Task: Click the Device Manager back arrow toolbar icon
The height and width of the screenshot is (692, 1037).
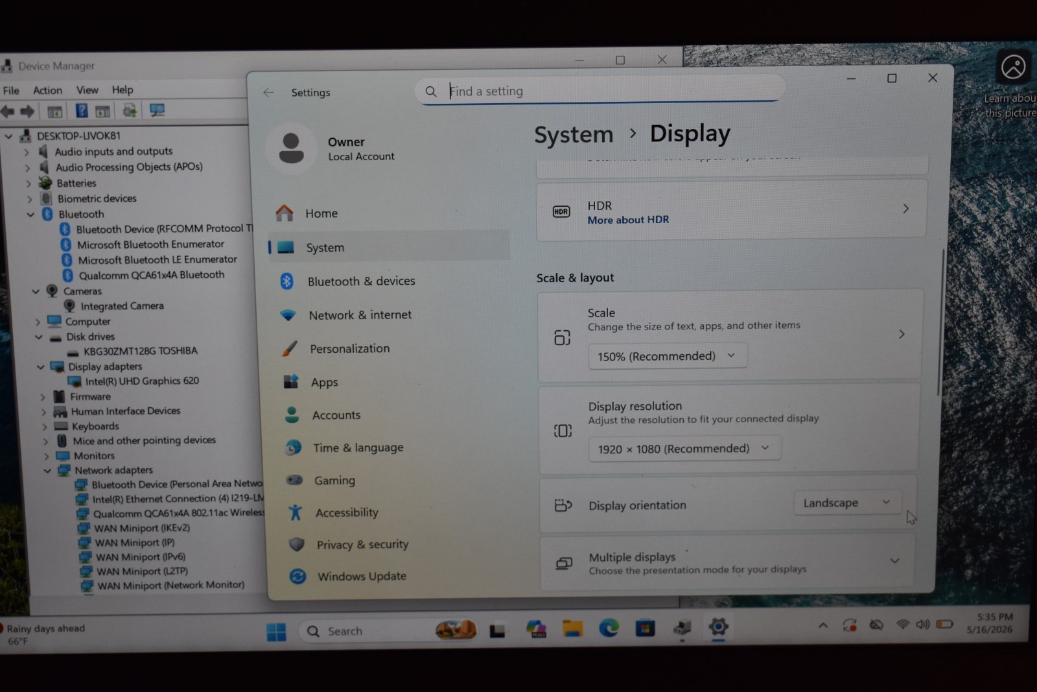Action: click(x=8, y=112)
